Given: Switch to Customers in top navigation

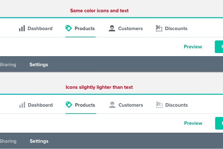Looking at the screenshot, I should click(x=130, y=29).
